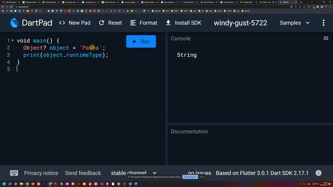
Task: Format the Dart code
Action: coord(144,23)
